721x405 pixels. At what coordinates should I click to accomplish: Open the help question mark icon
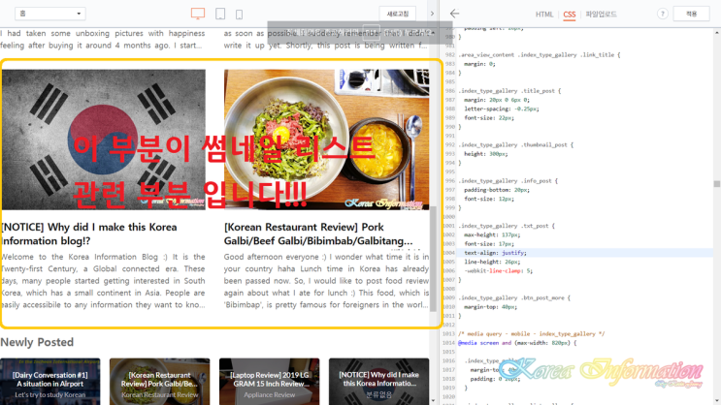662,14
